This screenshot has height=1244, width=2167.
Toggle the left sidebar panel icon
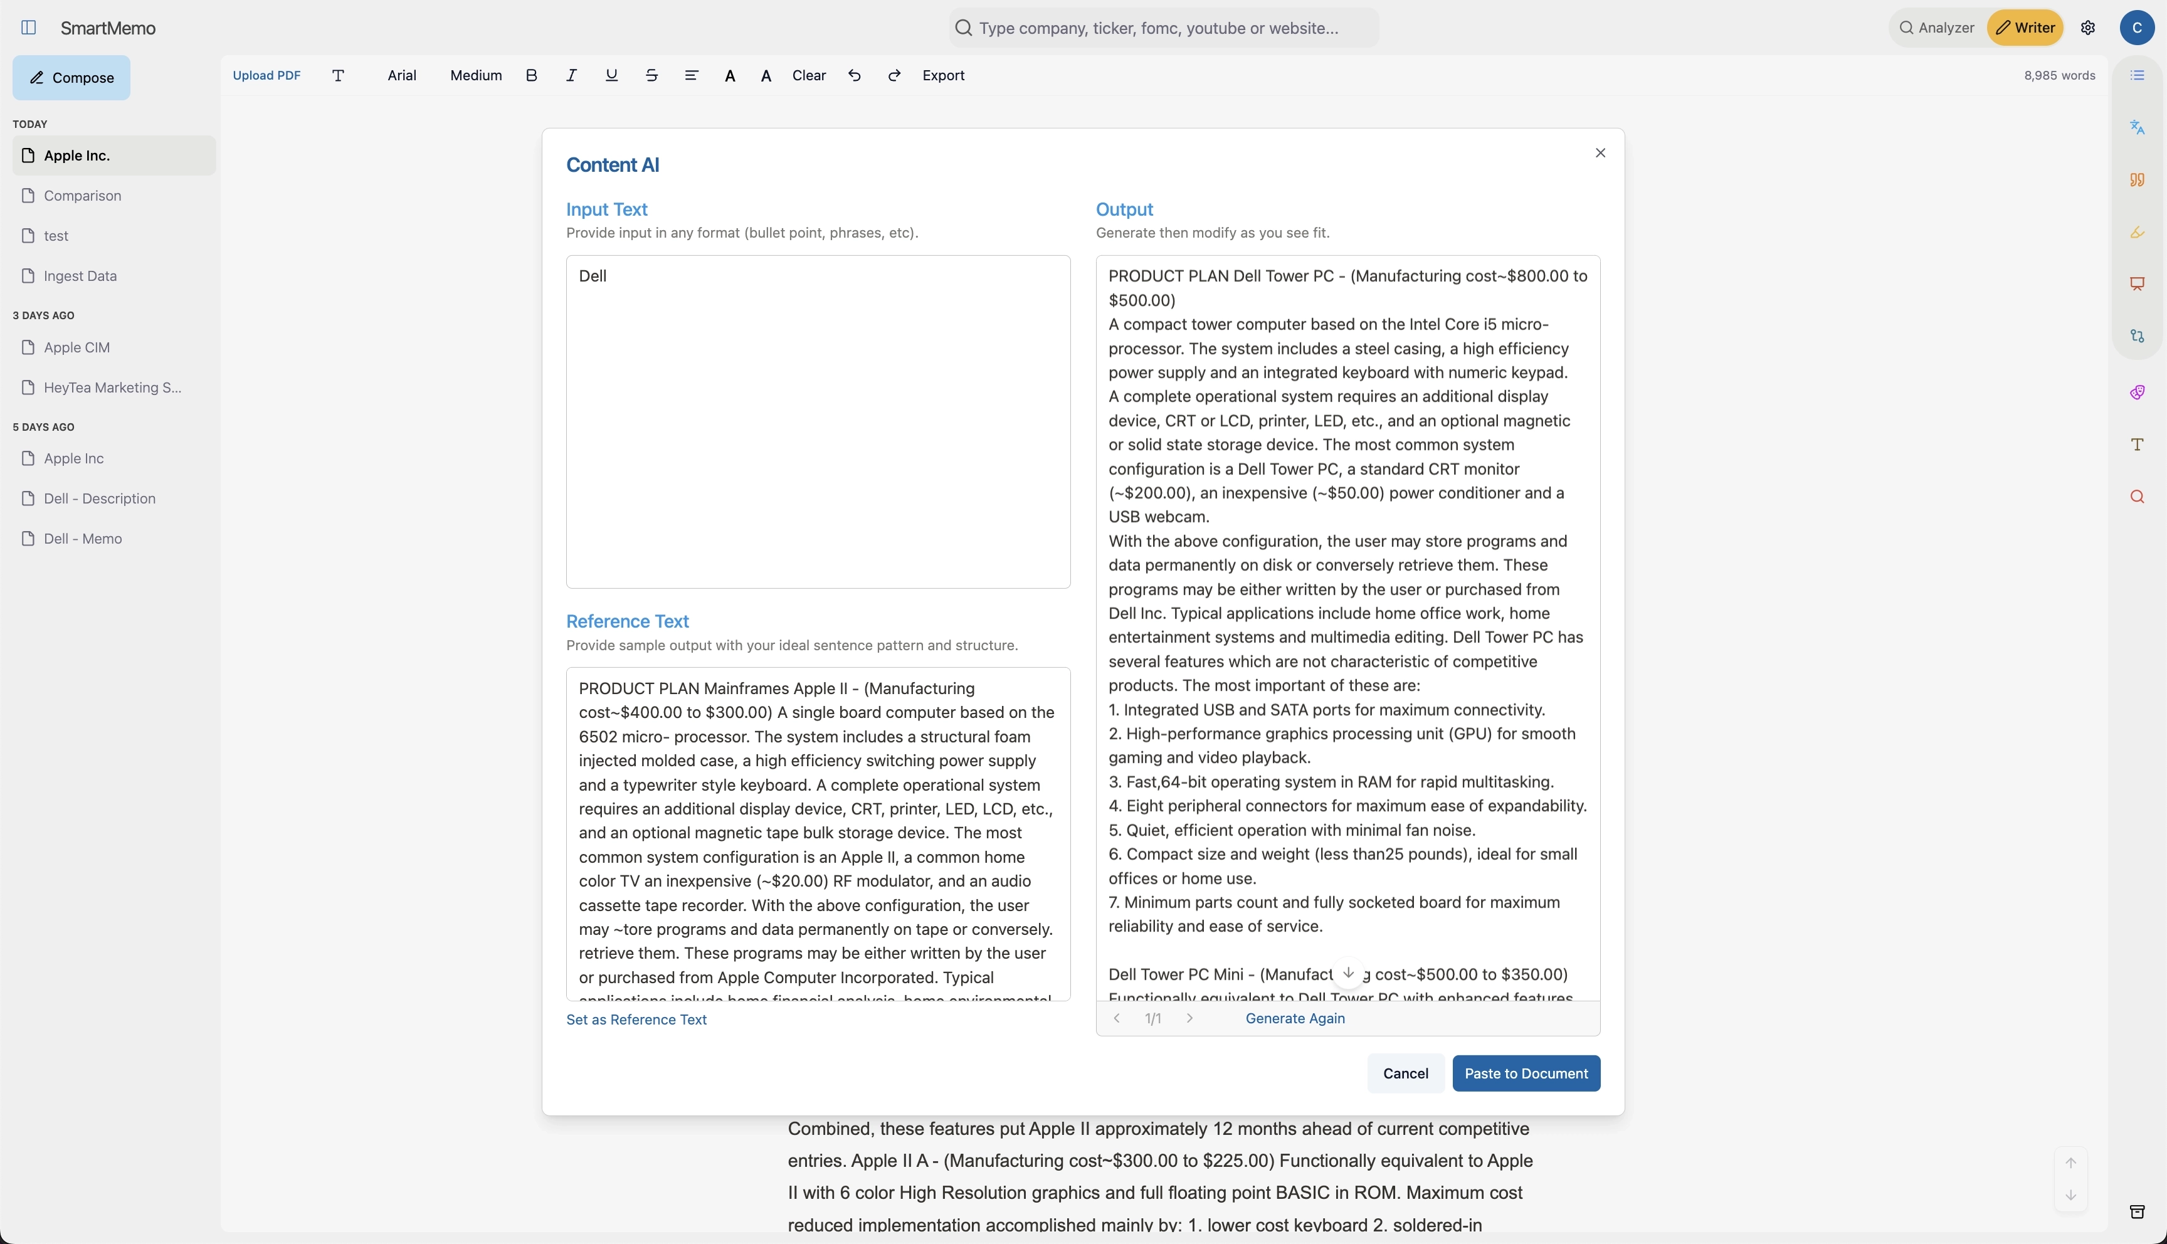[x=28, y=28]
